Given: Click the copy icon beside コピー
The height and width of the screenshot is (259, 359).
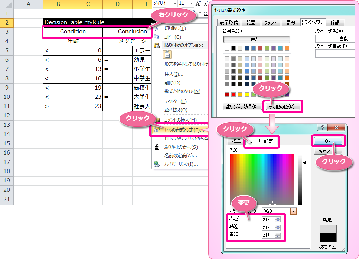Looking at the screenshot, I should (157, 37).
